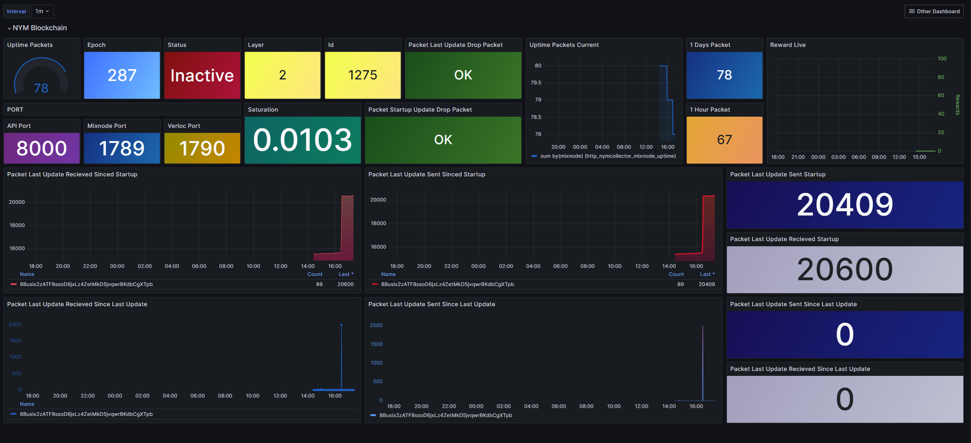Image resolution: width=971 pixels, height=443 pixels.
Task: Click the Uptime Packets gauge value 78
Action: 41,88
